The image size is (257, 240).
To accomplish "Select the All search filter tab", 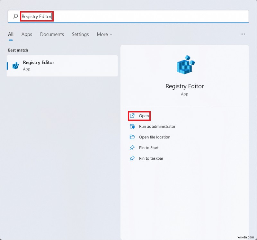I will coord(11,34).
